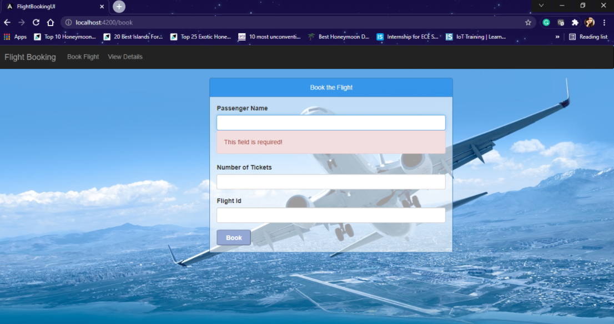Image resolution: width=614 pixels, height=324 pixels.
Task: Toggle the bookmark star for this page
Action: [529, 23]
